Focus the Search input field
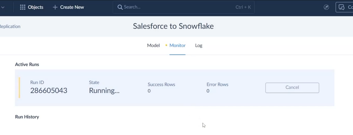 click(183, 7)
